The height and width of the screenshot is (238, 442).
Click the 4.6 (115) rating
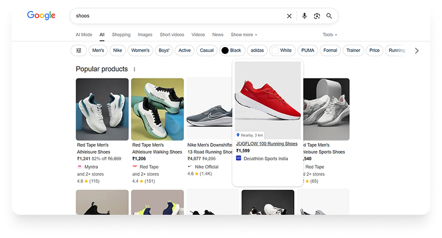[x=89, y=181]
